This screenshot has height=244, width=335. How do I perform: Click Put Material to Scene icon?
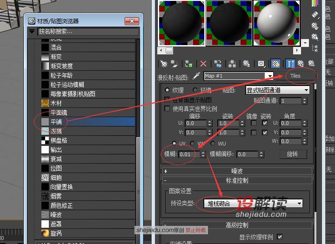click(x=174, y=64)
